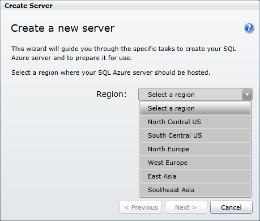Open the blue help question mark icon
The width and height of the screenshot is (260, 221).
pyautogui.click(x=249, y=28)
